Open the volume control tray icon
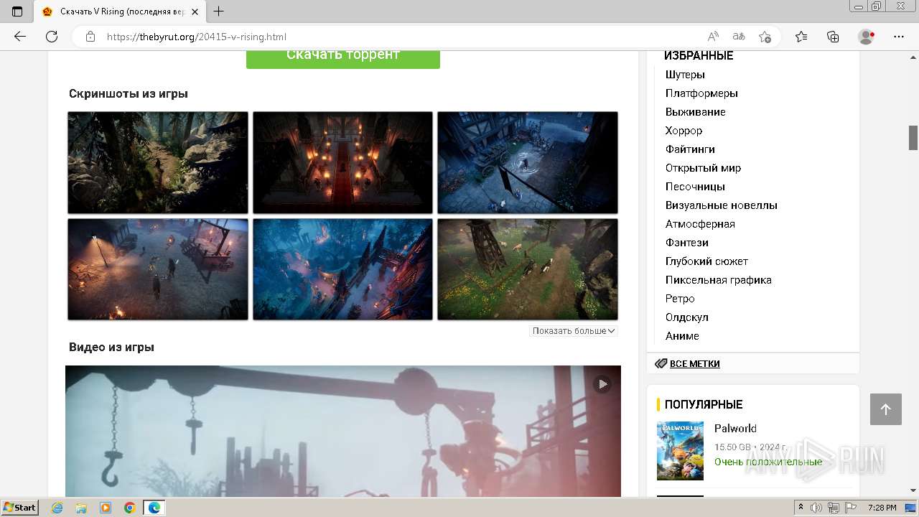The height and width of the screenshot is (517, 919). click(x=816, y=508)
